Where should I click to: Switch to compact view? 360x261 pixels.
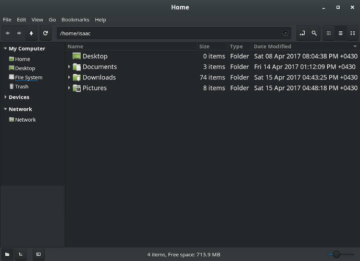(353, 33)
